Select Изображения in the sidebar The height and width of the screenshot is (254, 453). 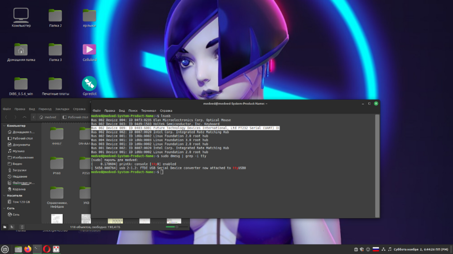point(21,157)
